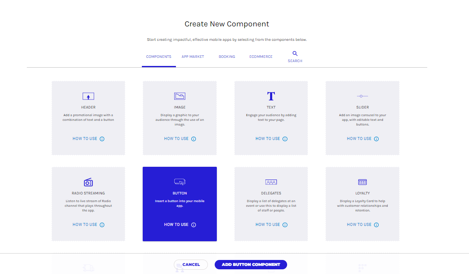Screen dimensions: 469x274
Task: Click Add Button Component
Action: (x=250, y=265)
